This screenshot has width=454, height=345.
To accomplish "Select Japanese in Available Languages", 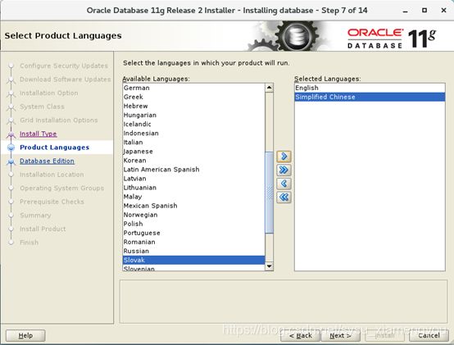I will pos(193,151).
